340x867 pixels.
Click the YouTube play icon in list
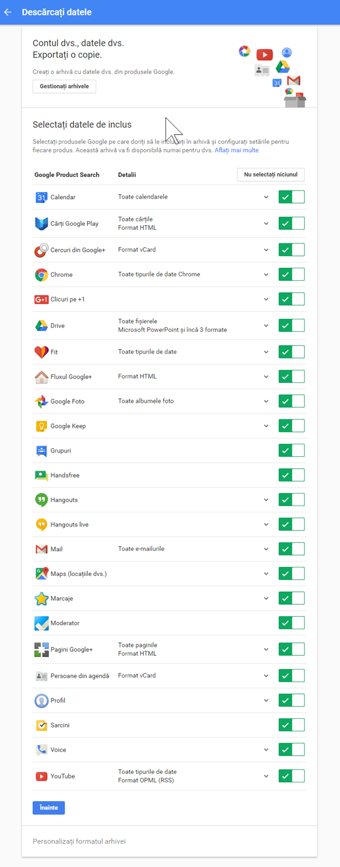pyautogui.click(x=41, y=776)
